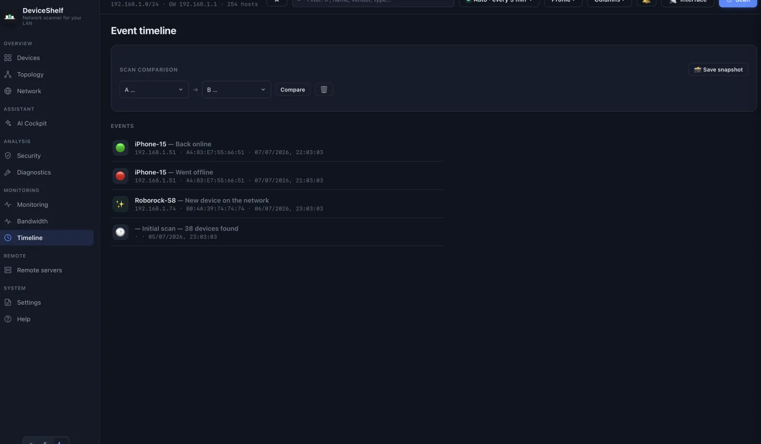Open the Diagnostics wrench icon
The width and height of the screenshot is (761, 444).
tap(8, 173)
